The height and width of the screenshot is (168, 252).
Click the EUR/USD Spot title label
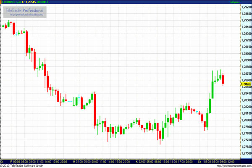pyautogui.click(x=11, y=2)
